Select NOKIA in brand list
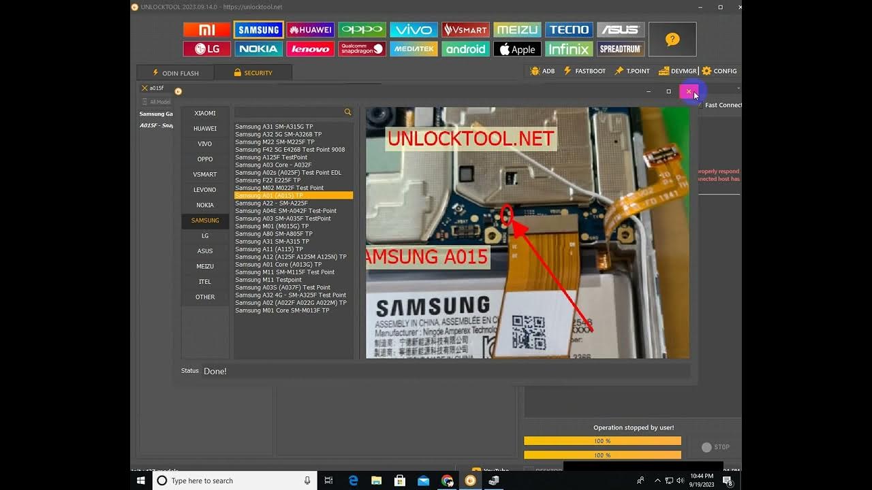Image resolution: width=872 pixels, height=490 pixels. (205, 205)
